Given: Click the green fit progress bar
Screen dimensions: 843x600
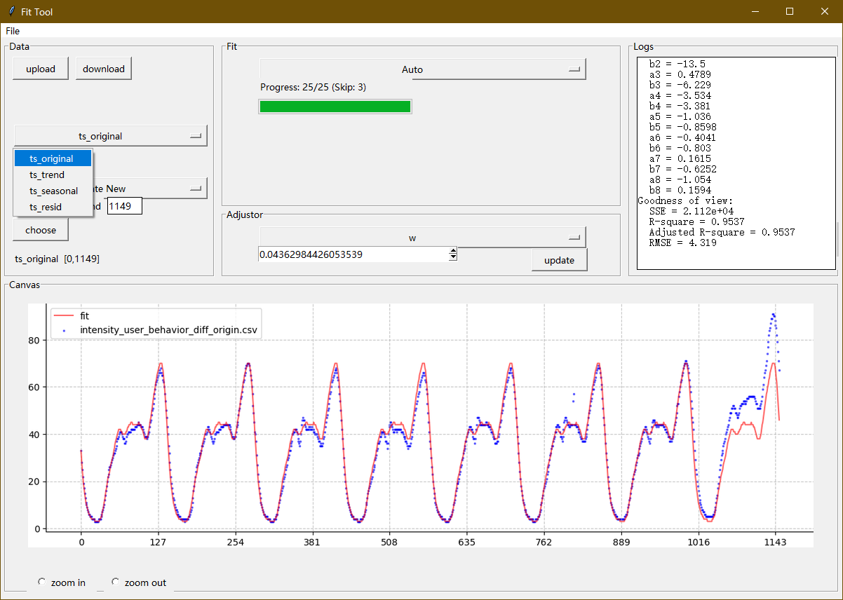Looking at the screenshot, I should tap(335, 107).
